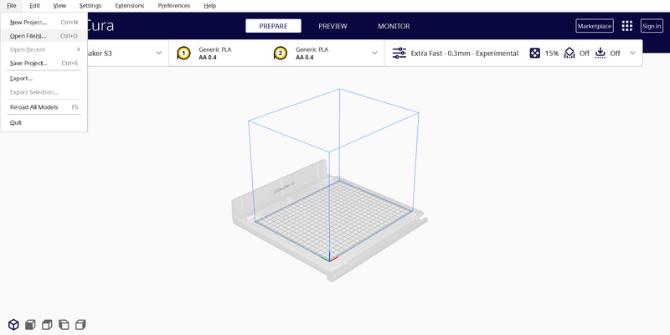Expand the printer selection dropdown chevron

159,53
